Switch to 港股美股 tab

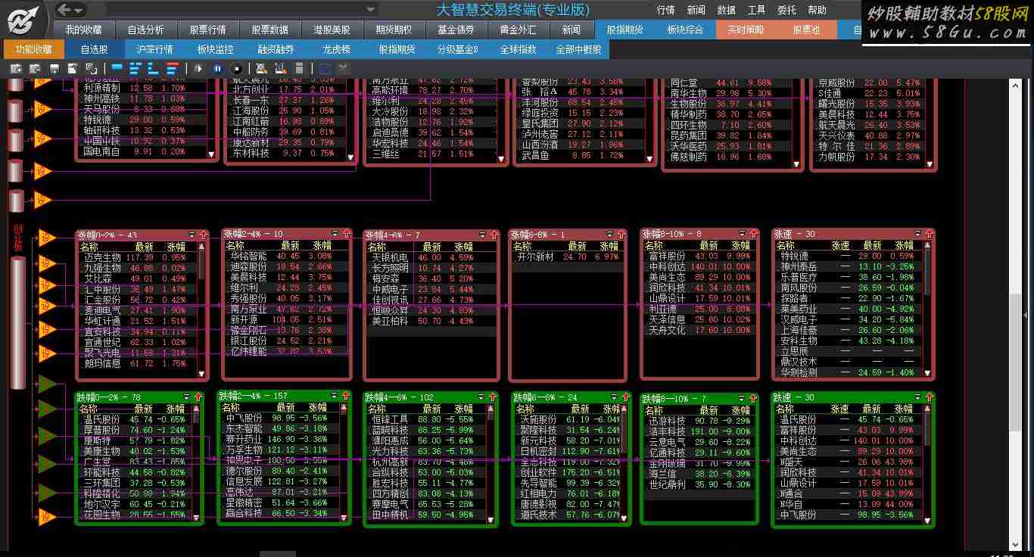[x=332, y=30]
